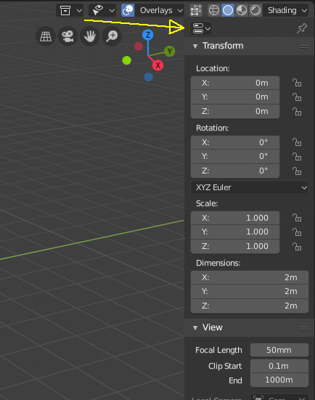Open the sidebar editor type menu
Image resolution: width=315 pixels, height=400 pixels.
[201, 28]
